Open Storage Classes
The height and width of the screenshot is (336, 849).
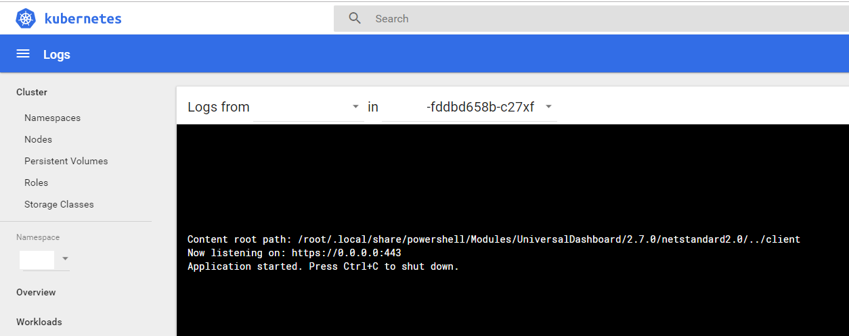tap(59, 204)
